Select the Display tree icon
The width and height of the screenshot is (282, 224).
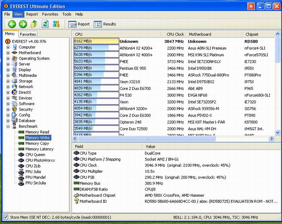(x=15, y=70)
